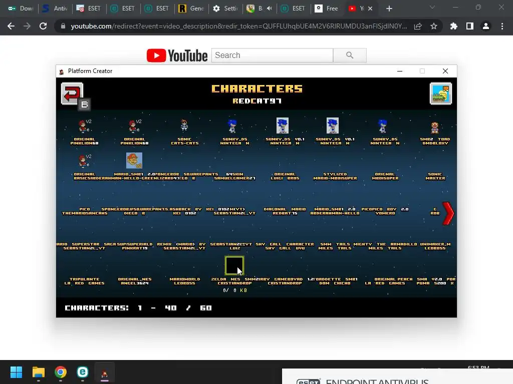Switch to the Free browser tab
The width and height of the screenshot is (513, 384).
(328, 8)
